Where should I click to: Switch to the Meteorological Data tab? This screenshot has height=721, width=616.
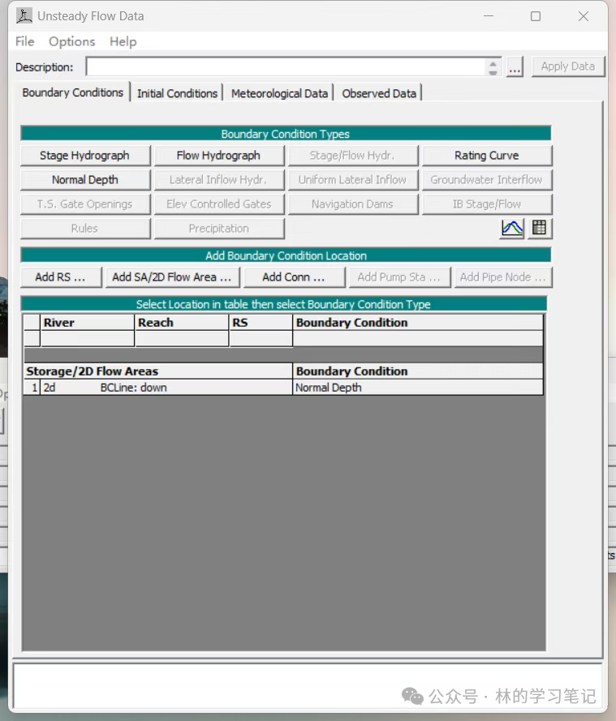279,93
